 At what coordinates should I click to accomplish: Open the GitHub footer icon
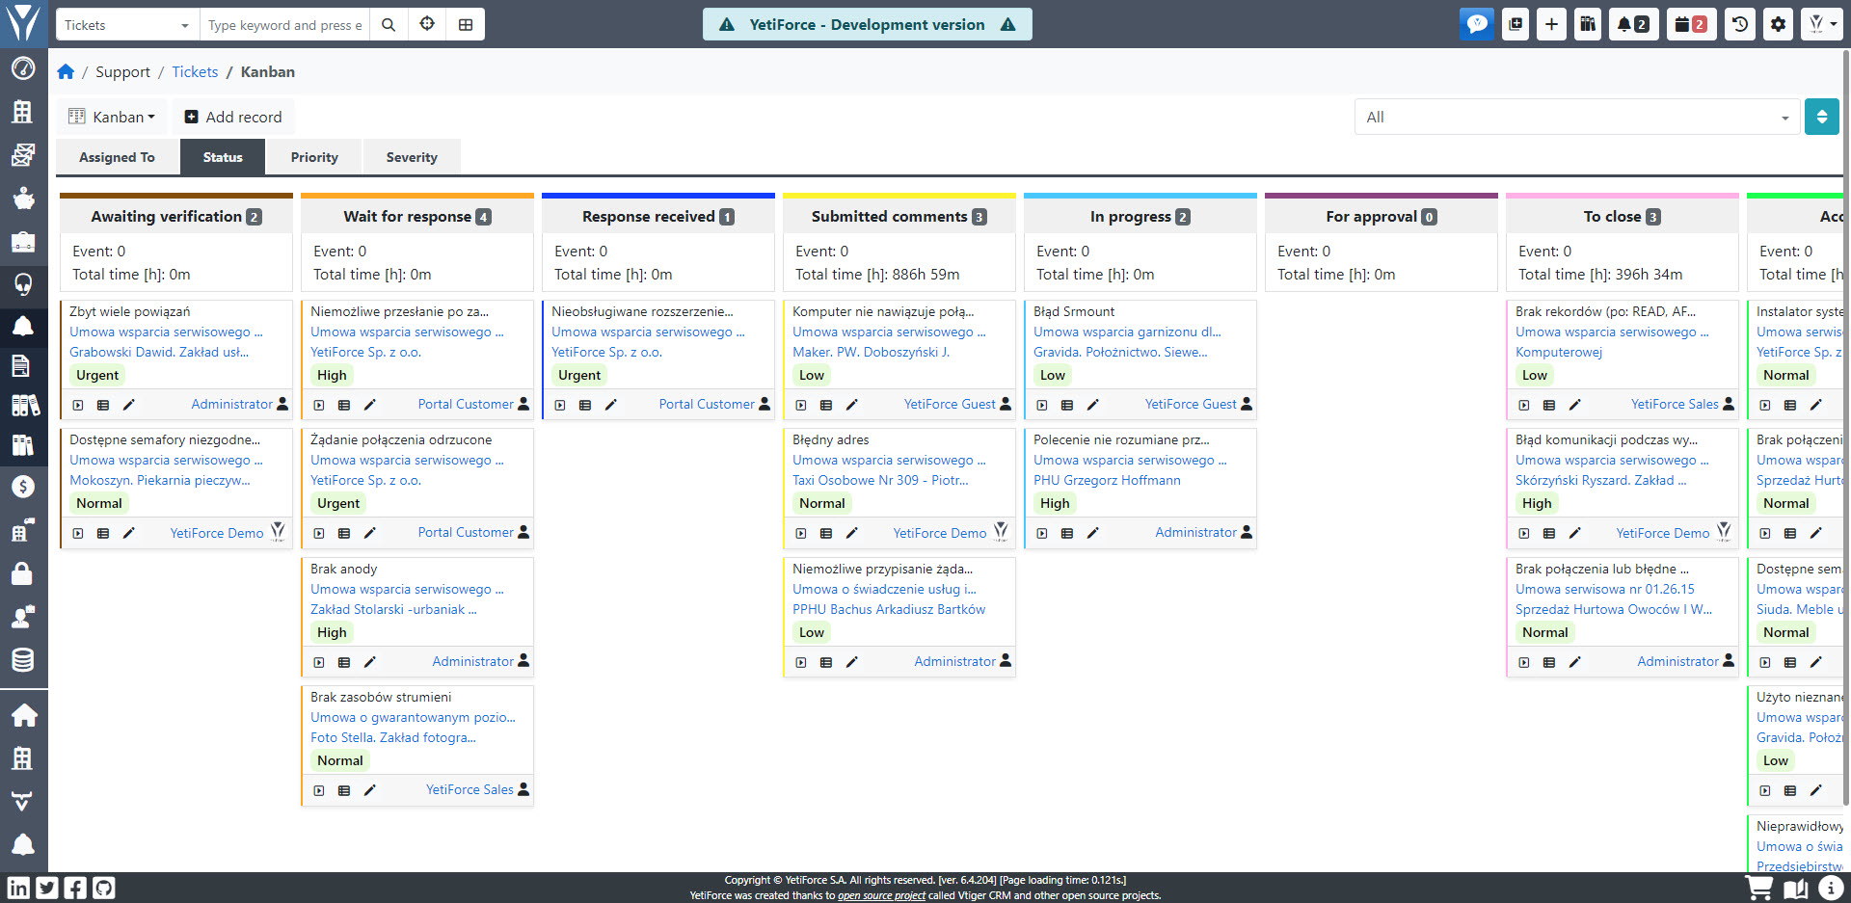(x=103, y=888)
